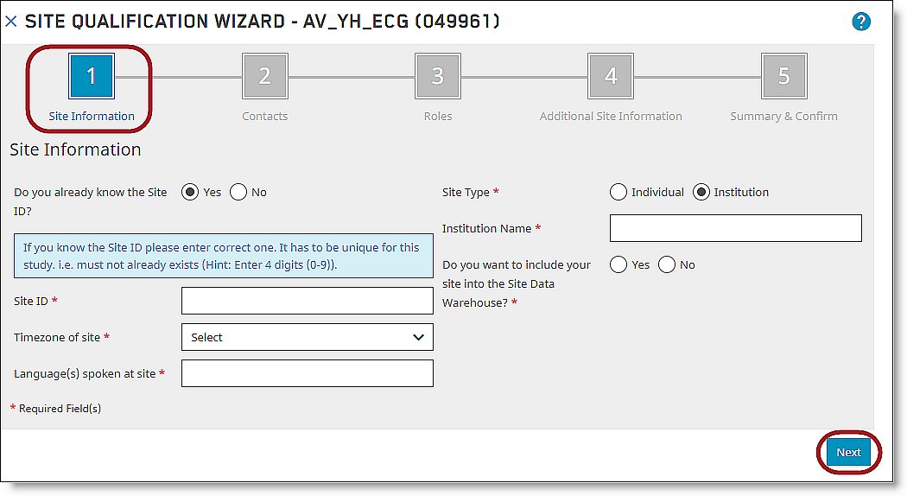Select step 1 Site Information box
907x496 pixels.
[x=92, y=76]
